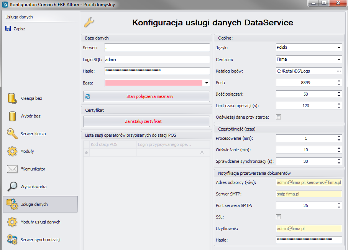Image resolution: width=348 pixels, height=250 pixels.
Task: Decrease the Ilość połączeń value
Action: tap(339, 96)
